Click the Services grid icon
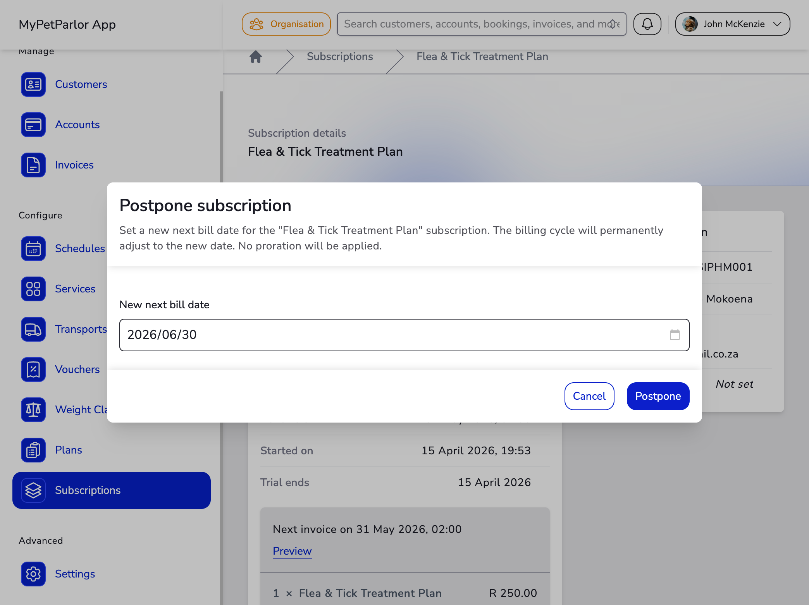The image size is (809, 605). [x=33, y=289]
